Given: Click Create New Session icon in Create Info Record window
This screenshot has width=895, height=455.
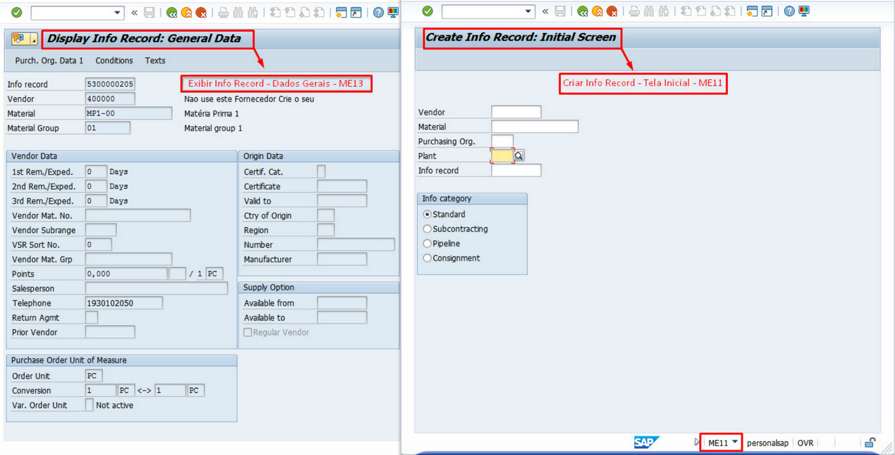Looking at the screenshot, I should [752, 12].
